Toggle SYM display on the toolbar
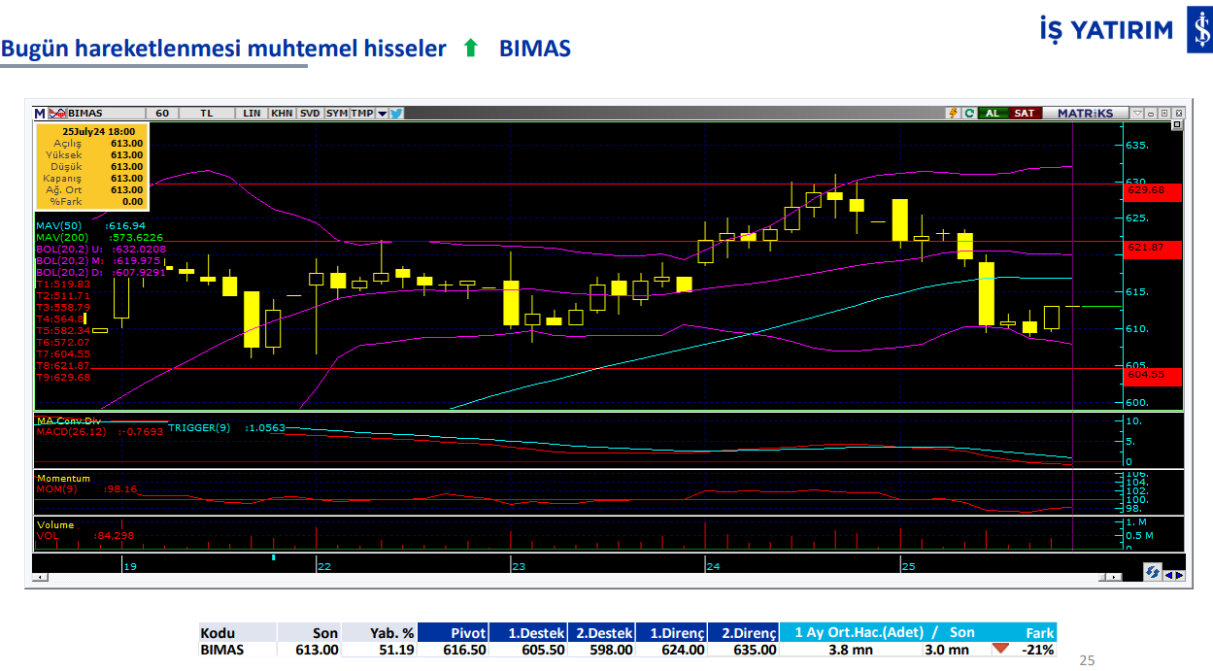The width and height of the screenshot is (1213, 671). coord(336,113)
